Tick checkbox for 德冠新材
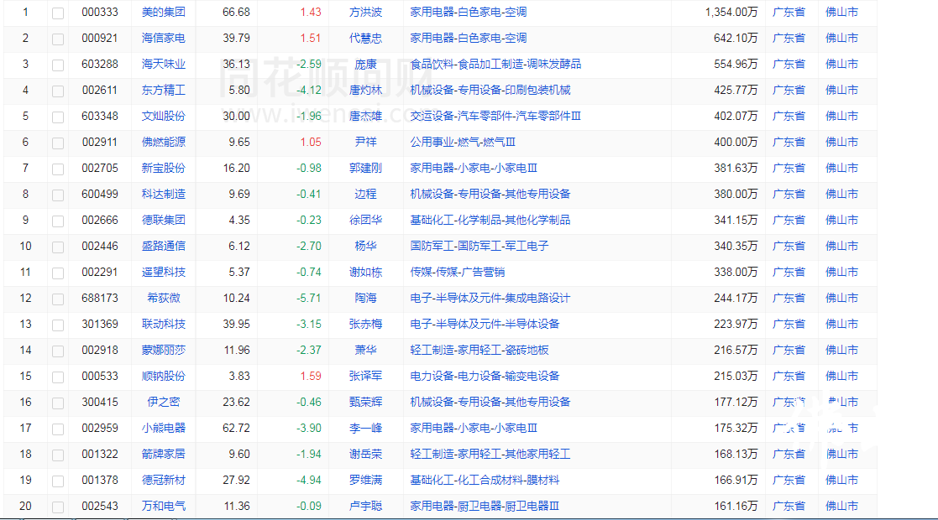The image size is (938, 520). point(58,481)
